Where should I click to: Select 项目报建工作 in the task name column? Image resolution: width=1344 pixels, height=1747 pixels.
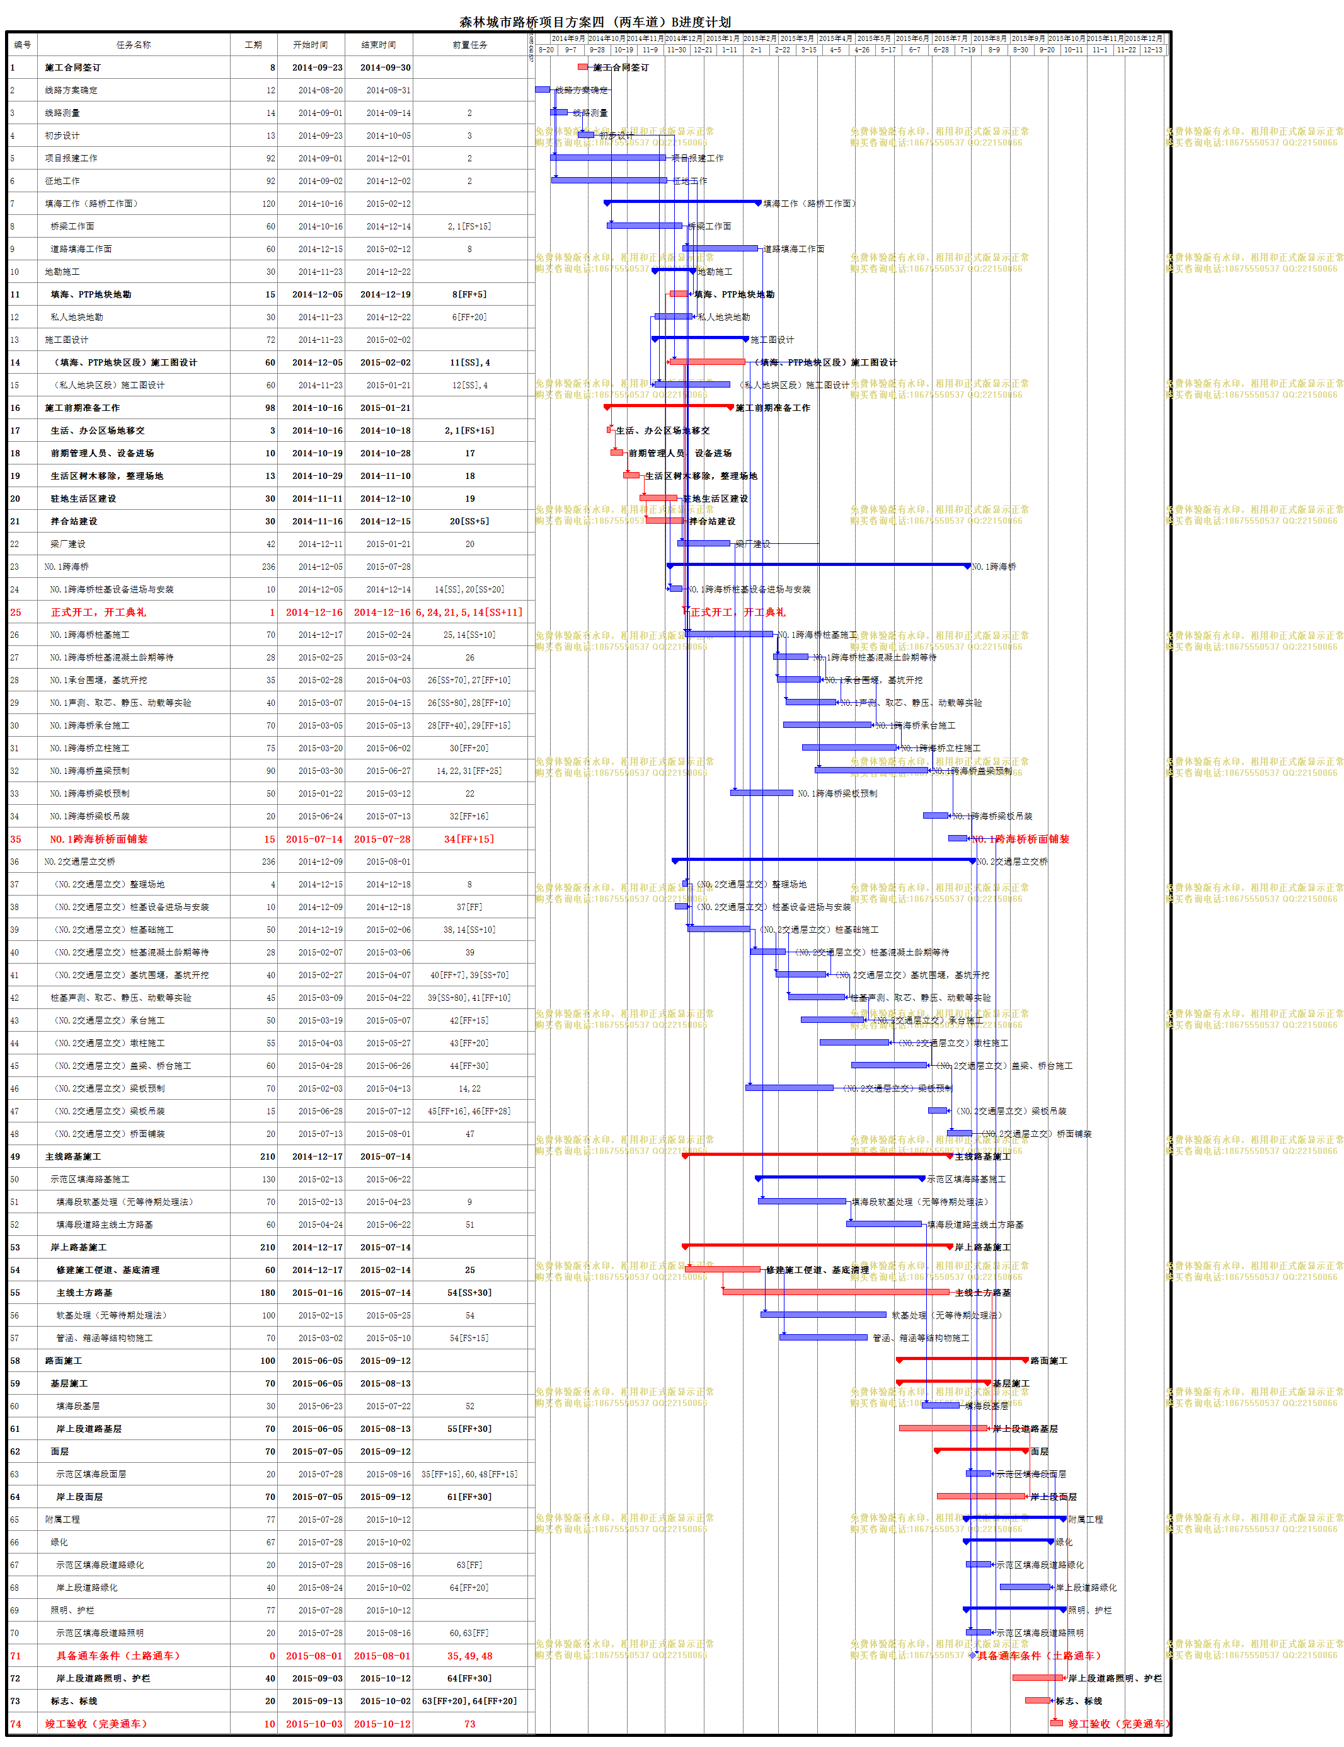(x=71, y=158)
